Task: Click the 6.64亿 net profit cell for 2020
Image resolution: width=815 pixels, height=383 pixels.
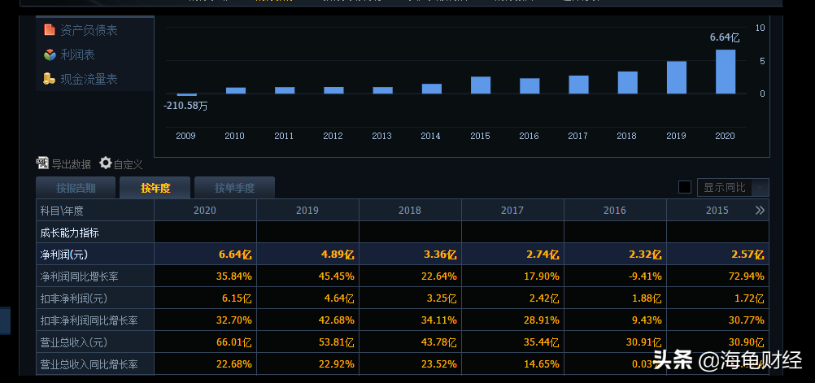Action: click(205, 255)
